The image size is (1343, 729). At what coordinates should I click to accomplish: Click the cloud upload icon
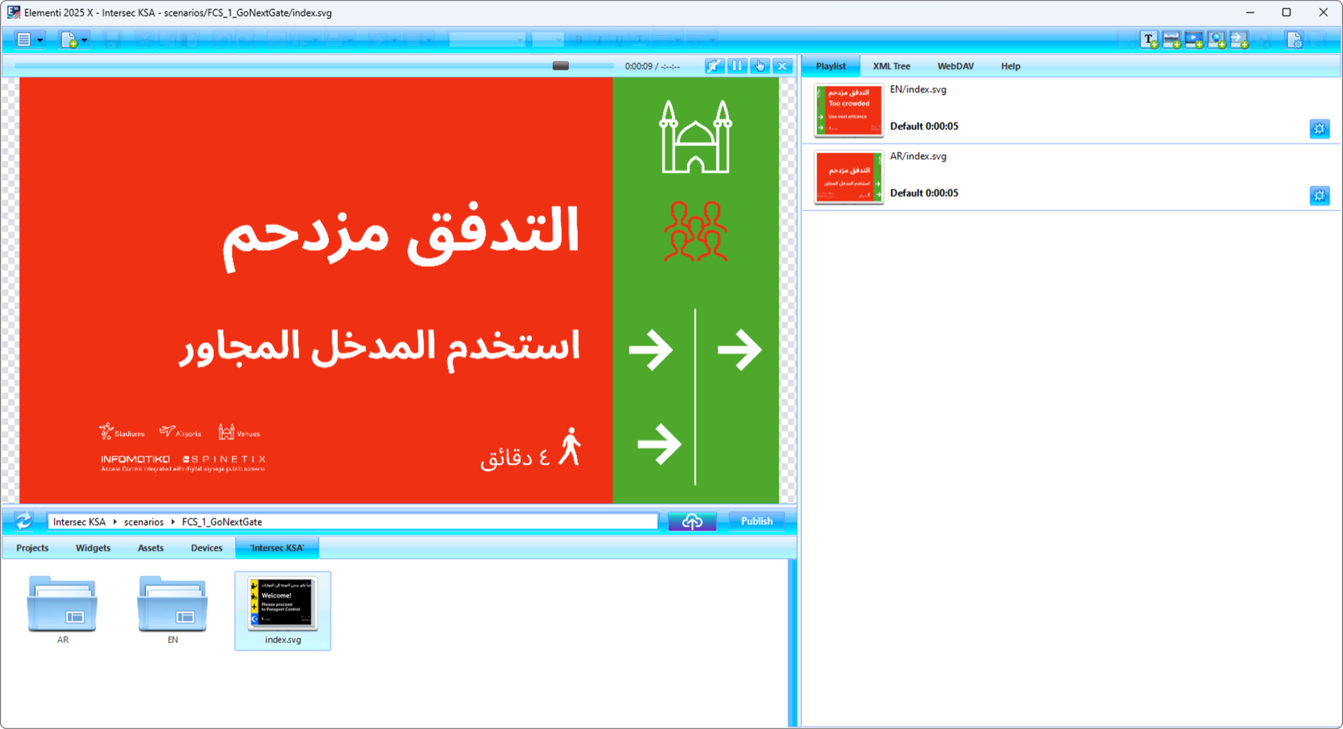coord(692,521)
